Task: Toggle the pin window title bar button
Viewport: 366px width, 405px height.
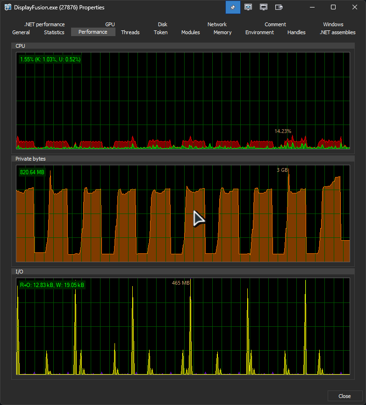Action: pos(233,7)
